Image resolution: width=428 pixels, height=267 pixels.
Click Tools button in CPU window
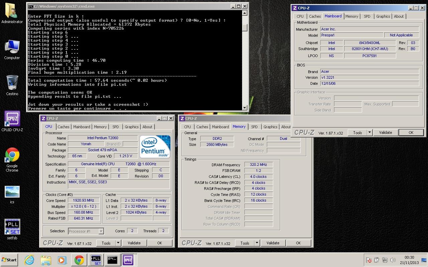pyautogui.click(x=106, y=243)
